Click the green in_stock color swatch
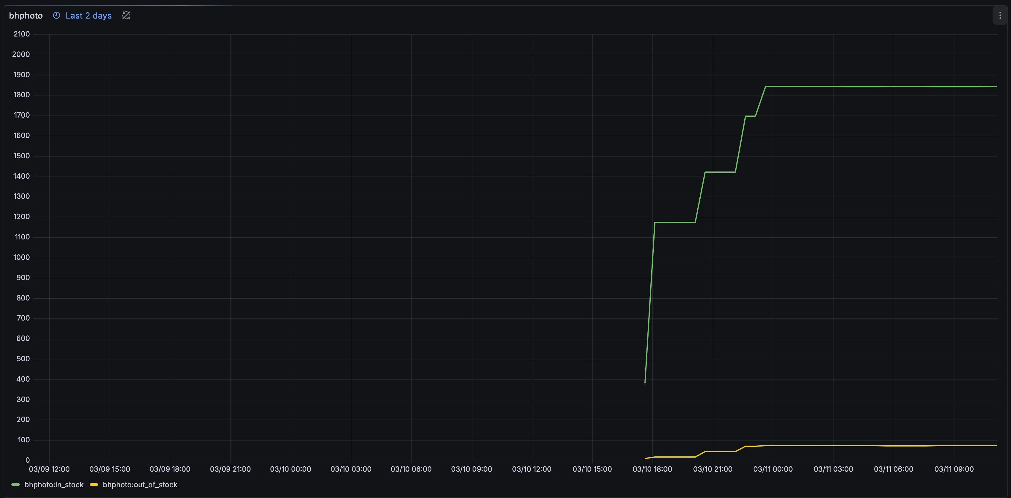 (x=16, y=485)
